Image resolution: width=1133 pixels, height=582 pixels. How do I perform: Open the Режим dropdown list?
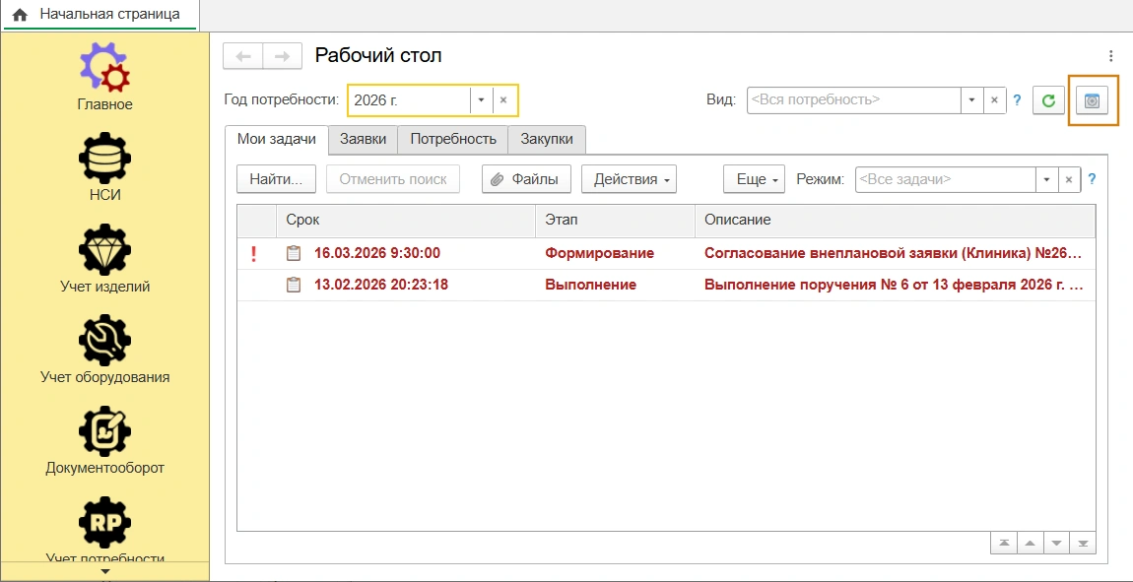[1046, 179]
